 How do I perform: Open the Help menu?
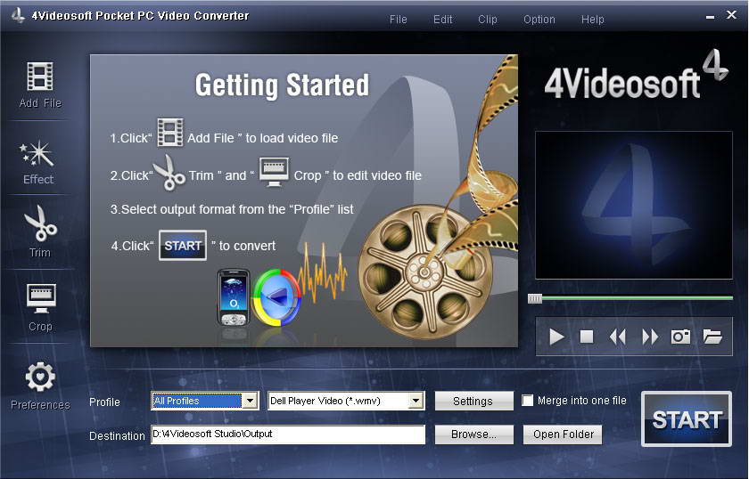tap(592, 20)
